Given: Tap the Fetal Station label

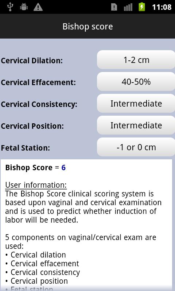Looking at the screenshot, I should coord(25,148).
